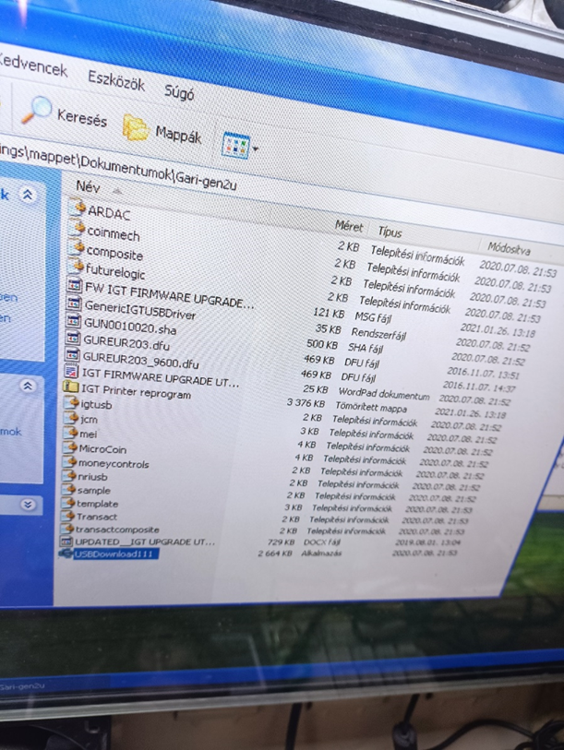
Task: Click the file name IGT Printer reprogram
Action: [x=136, y=391]
